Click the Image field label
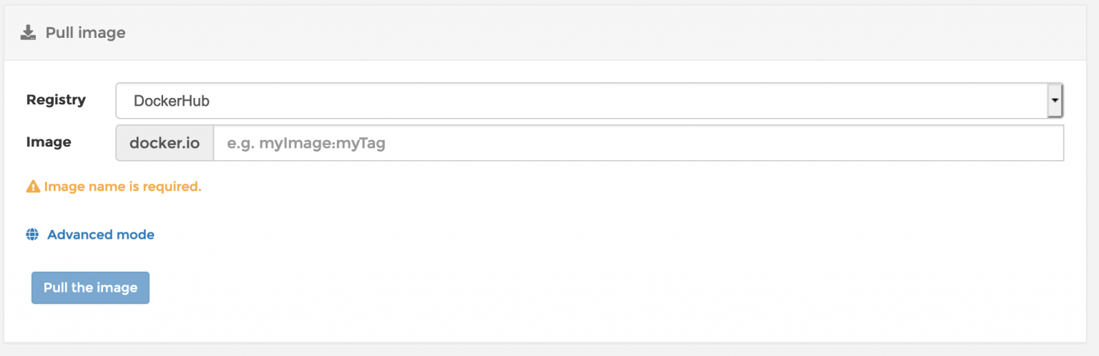This screenshot has height=356, width=1099. click(x=49, y=142)
